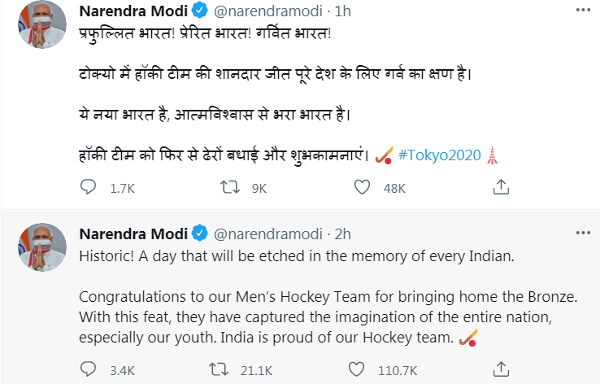Open the 1h timestamp of first tweet

pyautogui.click(x=344, y=12)
